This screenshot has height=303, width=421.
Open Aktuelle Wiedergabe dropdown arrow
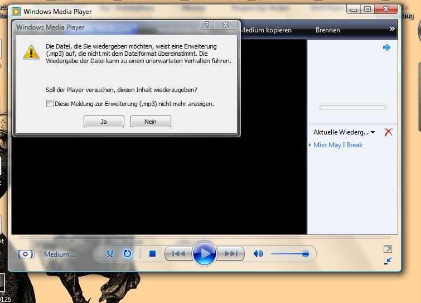(x=372, y=132)
